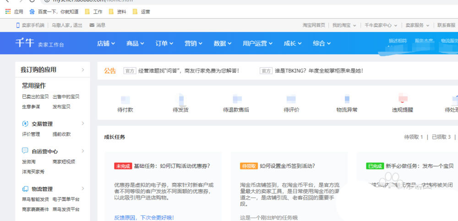Expand the 商品 menu
458x221 pixels.
135,43
